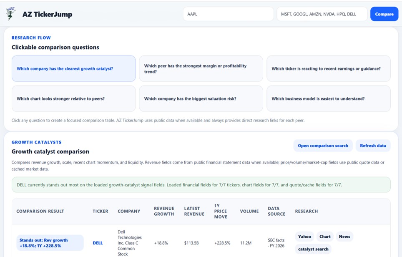Click the Data Source column header
Viewport: 402px width, 257px height.
(x=276, y=211)
